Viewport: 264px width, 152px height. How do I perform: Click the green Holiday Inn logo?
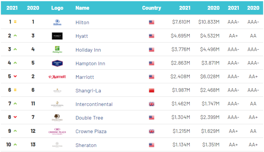click(x=57, y=50)
